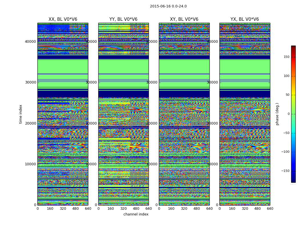Image resolution: width=300 pixels, height=228 pixels.
Task: Select the "XX, BL V0*V6" subplot title
Action: 63,19
